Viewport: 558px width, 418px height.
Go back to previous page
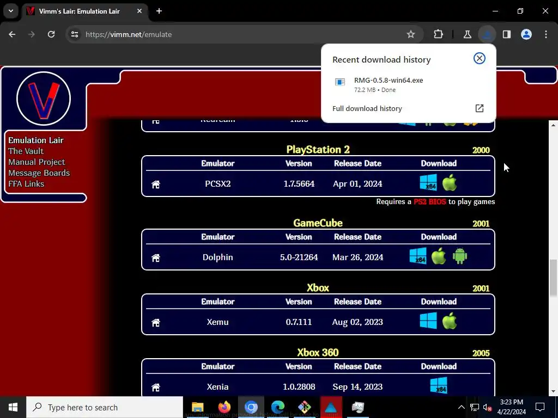[12, 34]
